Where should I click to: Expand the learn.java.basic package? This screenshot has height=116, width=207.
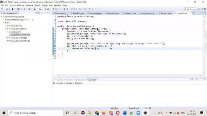(x=6, y=26)
